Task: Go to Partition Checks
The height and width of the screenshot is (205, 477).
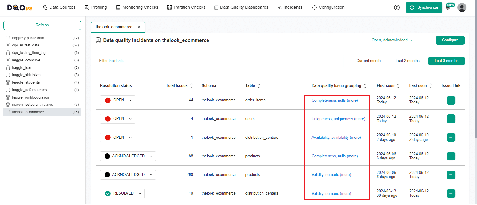Action: tap(186, 7)
